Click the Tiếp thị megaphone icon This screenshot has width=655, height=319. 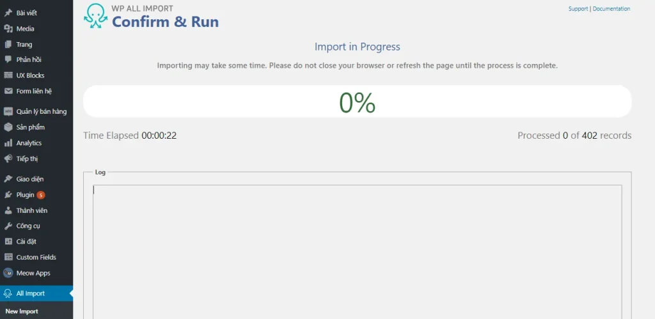pyautogui.click(x=8, y=159)
